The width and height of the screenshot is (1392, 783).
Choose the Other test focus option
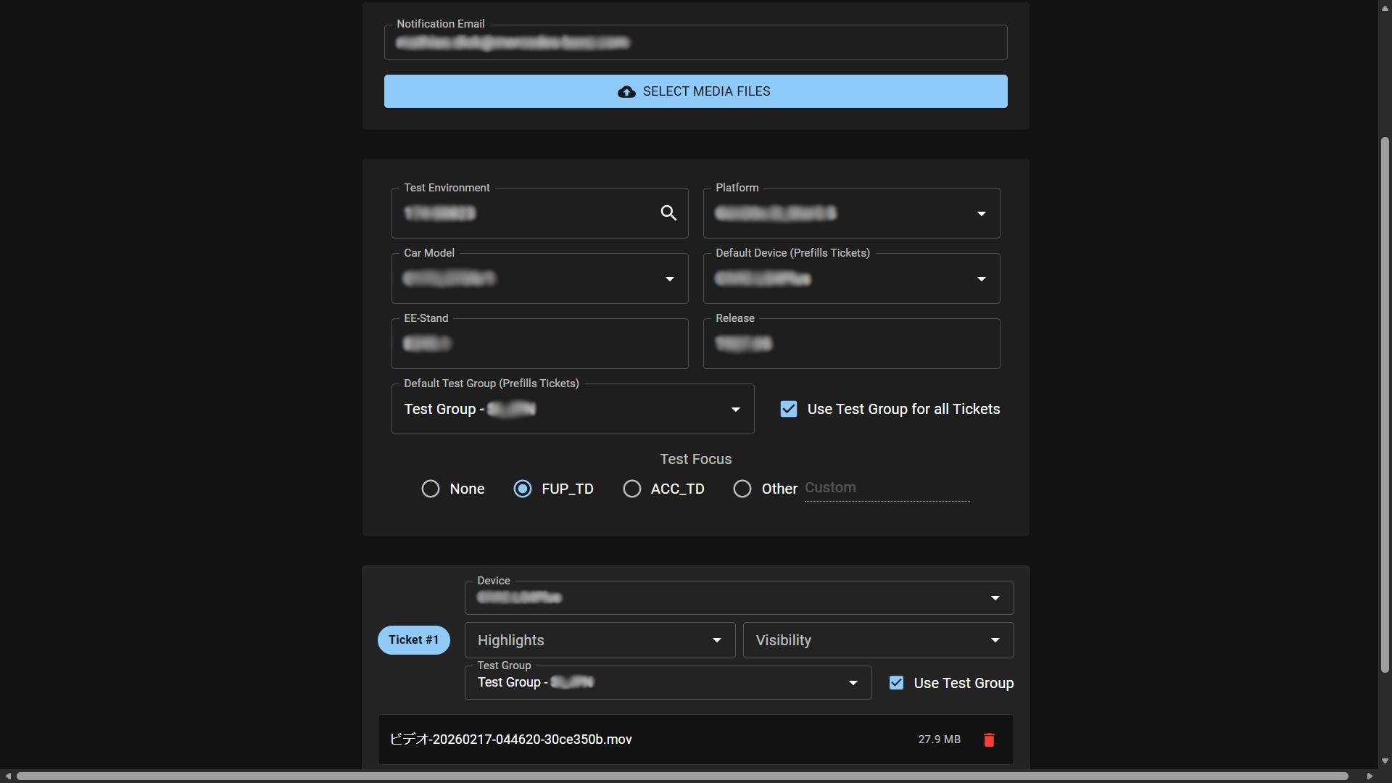point(742,489)
